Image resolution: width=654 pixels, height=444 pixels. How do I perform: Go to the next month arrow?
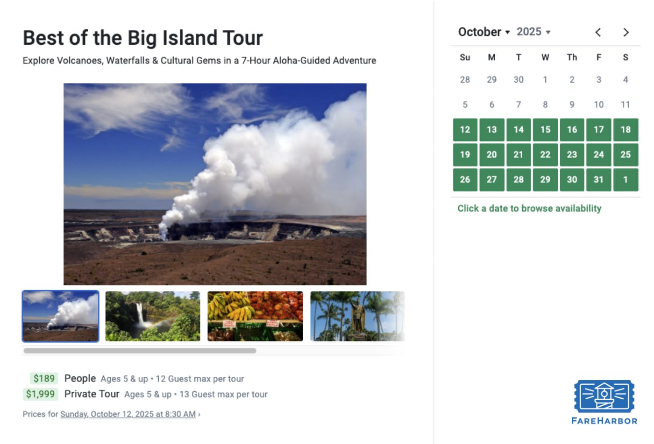626,32
